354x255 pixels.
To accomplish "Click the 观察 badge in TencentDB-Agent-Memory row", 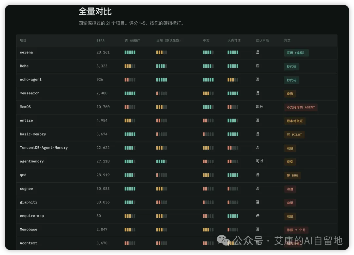I will click(290, 148).
